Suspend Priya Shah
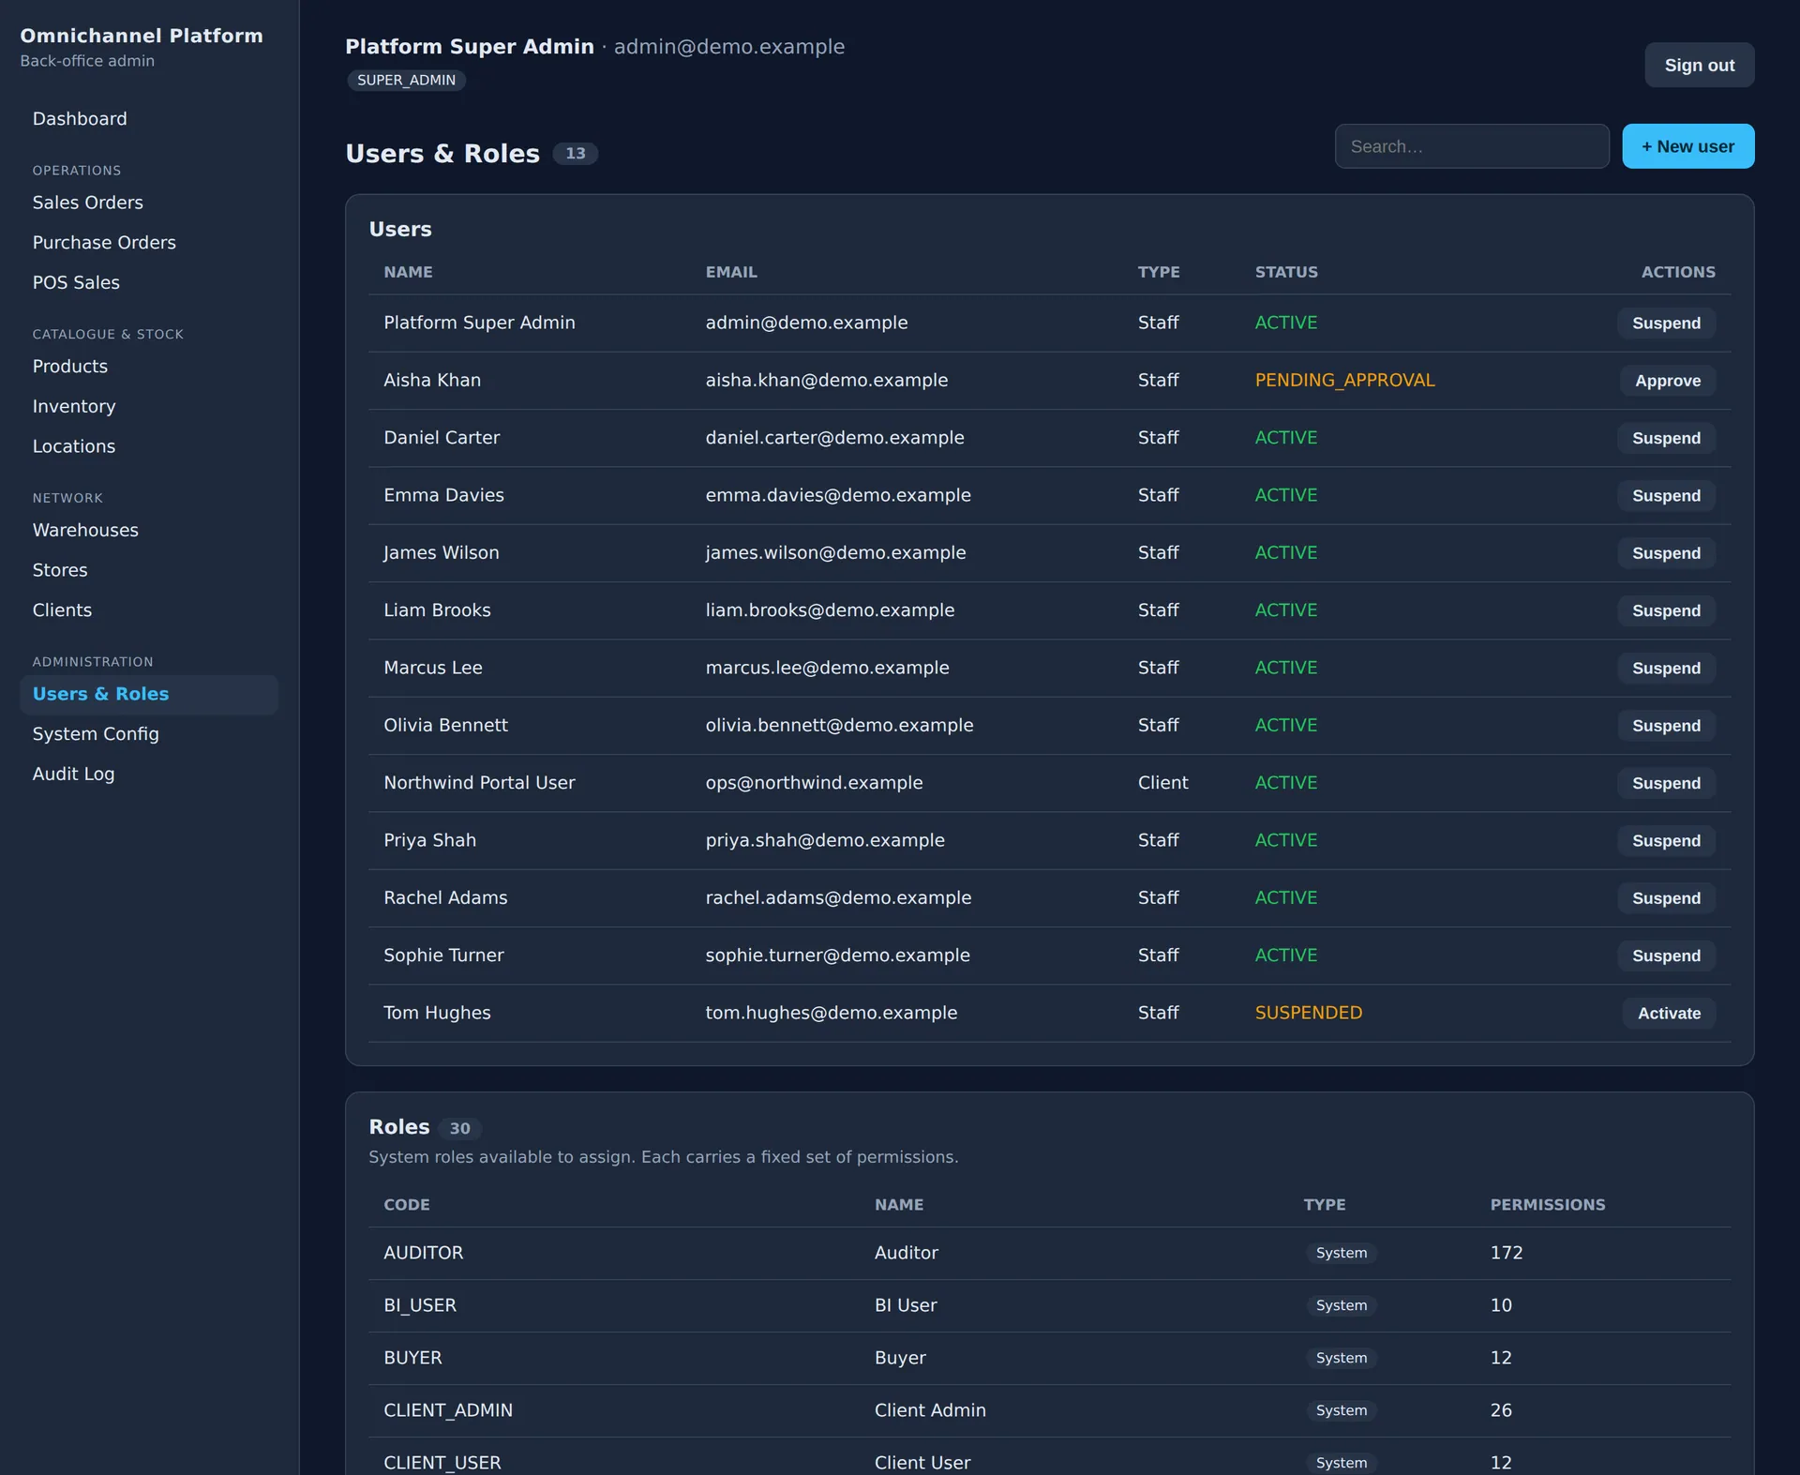The height and width of the screenshot is (1475, 1800). (1666, 841)
